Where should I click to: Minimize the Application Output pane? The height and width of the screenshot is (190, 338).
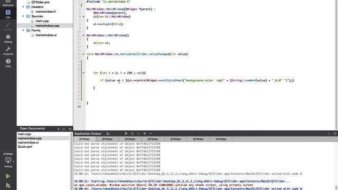coord(328,134)
